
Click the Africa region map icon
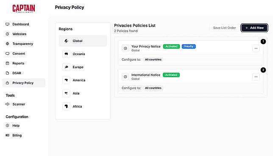pyautogui.click(x=66, y=106)
